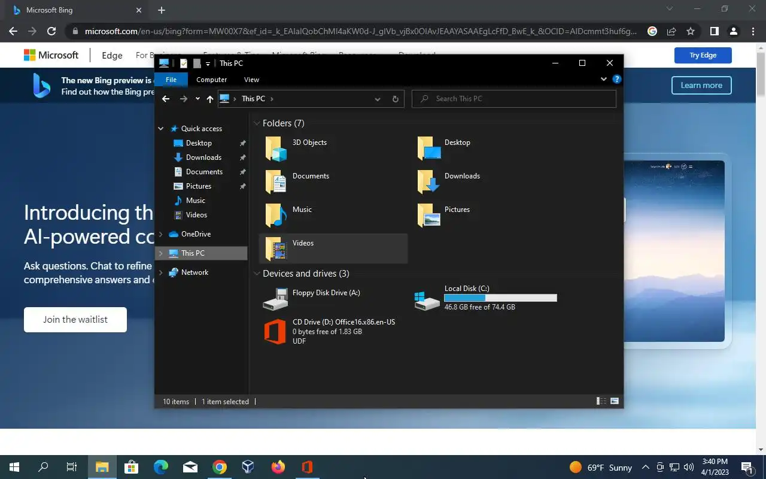The width and height of the screenshot is (766, 479).
Task: Open recent locations dropdown arrow
Action: pos(197,99)
